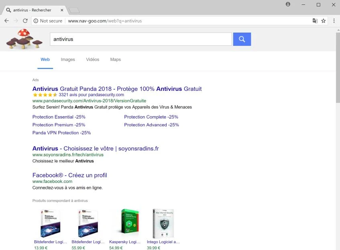340x250 pixels.
Task: Click the mushroom logo
Action: (24, 39)
